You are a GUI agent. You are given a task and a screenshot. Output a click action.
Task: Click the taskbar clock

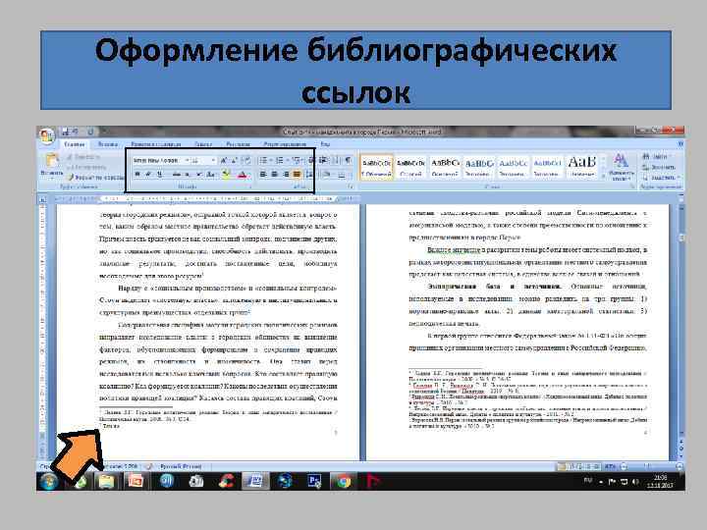click(661, 481)
